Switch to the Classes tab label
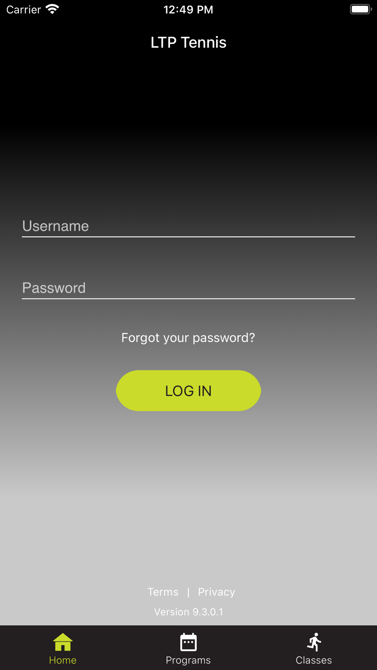Image resolution: width=377 pixels, height=670 pixels. [x=314, y=660]
